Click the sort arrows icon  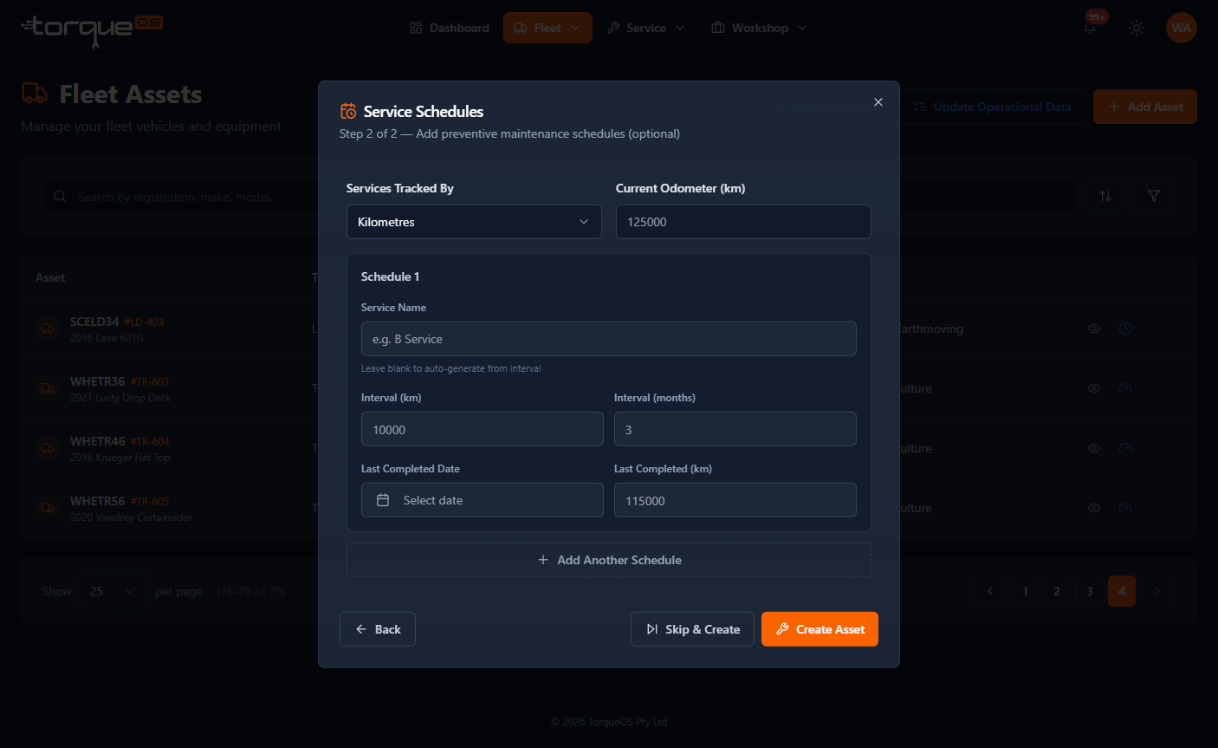click(x=1105, y=196)
